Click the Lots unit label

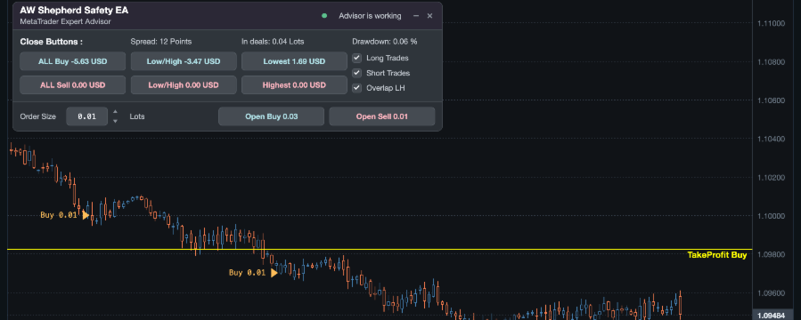137,116
